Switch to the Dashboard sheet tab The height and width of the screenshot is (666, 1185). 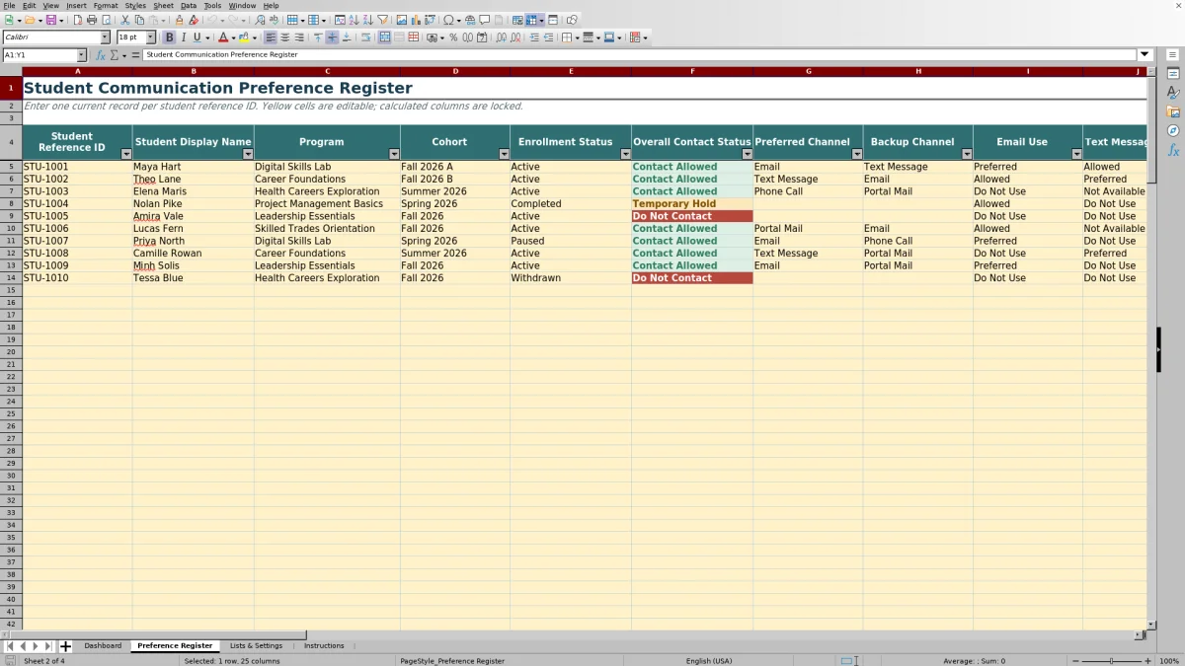tap(103, 646)
